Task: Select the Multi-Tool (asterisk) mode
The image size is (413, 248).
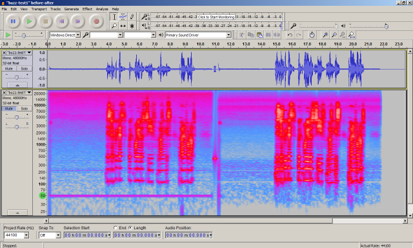Action: 132,26
